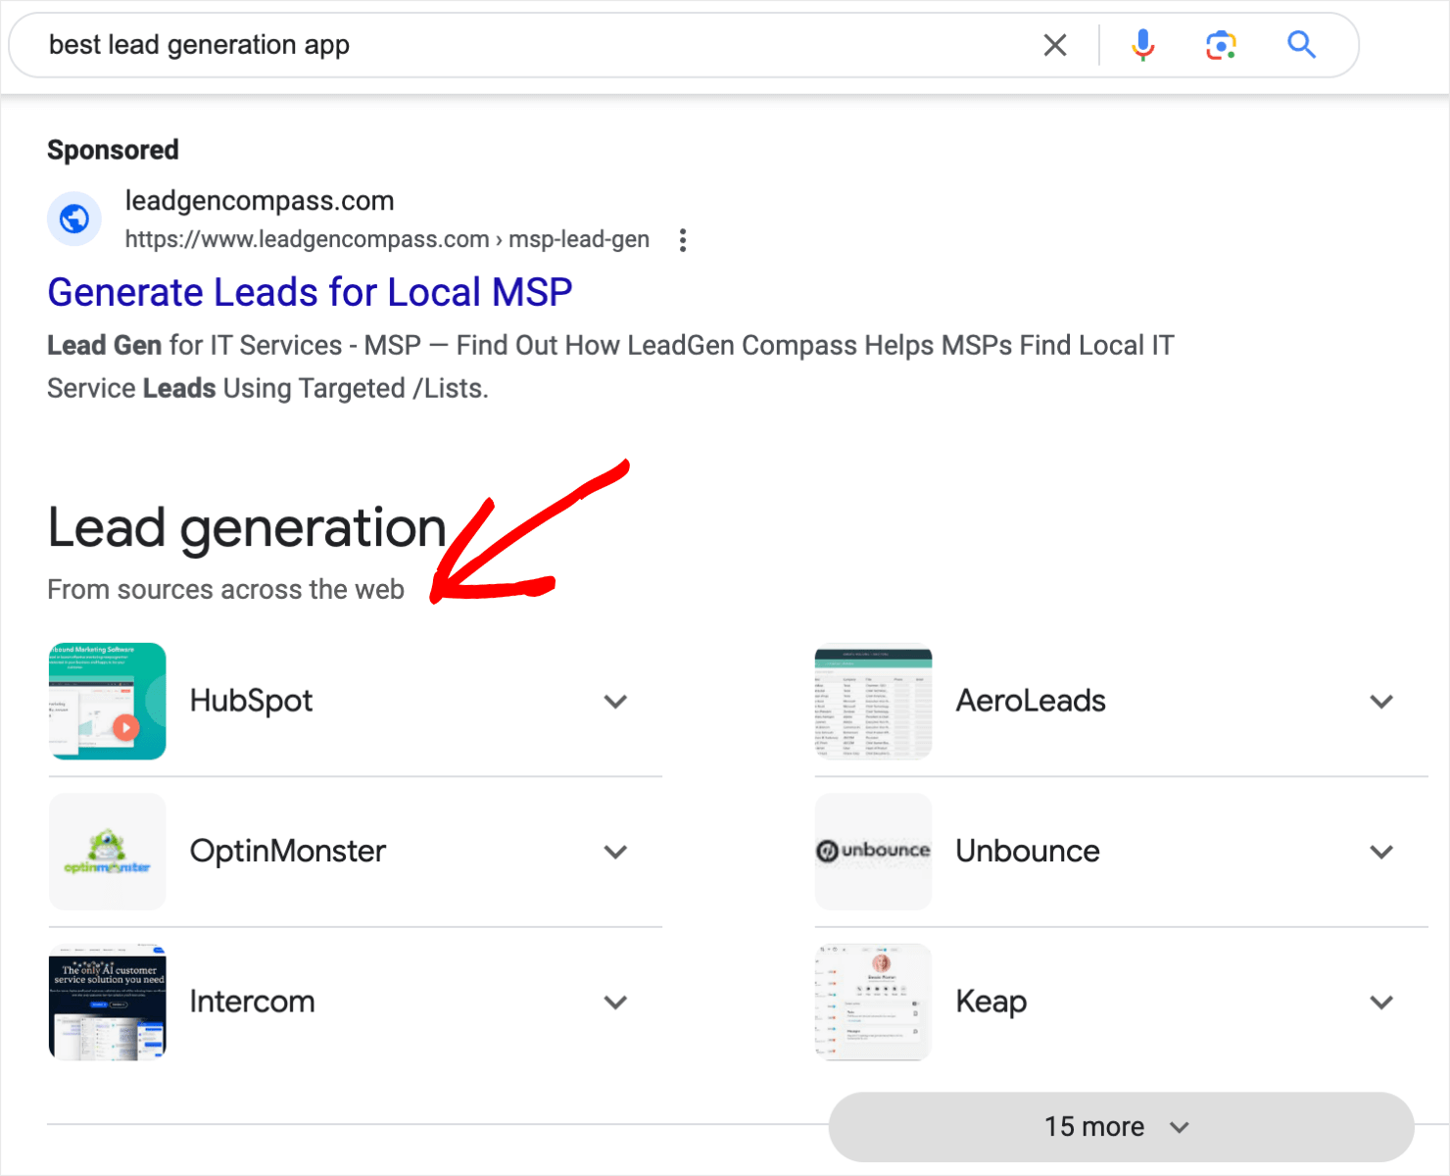This screenshot has height=1176, width=1450.
Task: Click the Unbounce logo thumbnail
Action: [x=873, y=852]
